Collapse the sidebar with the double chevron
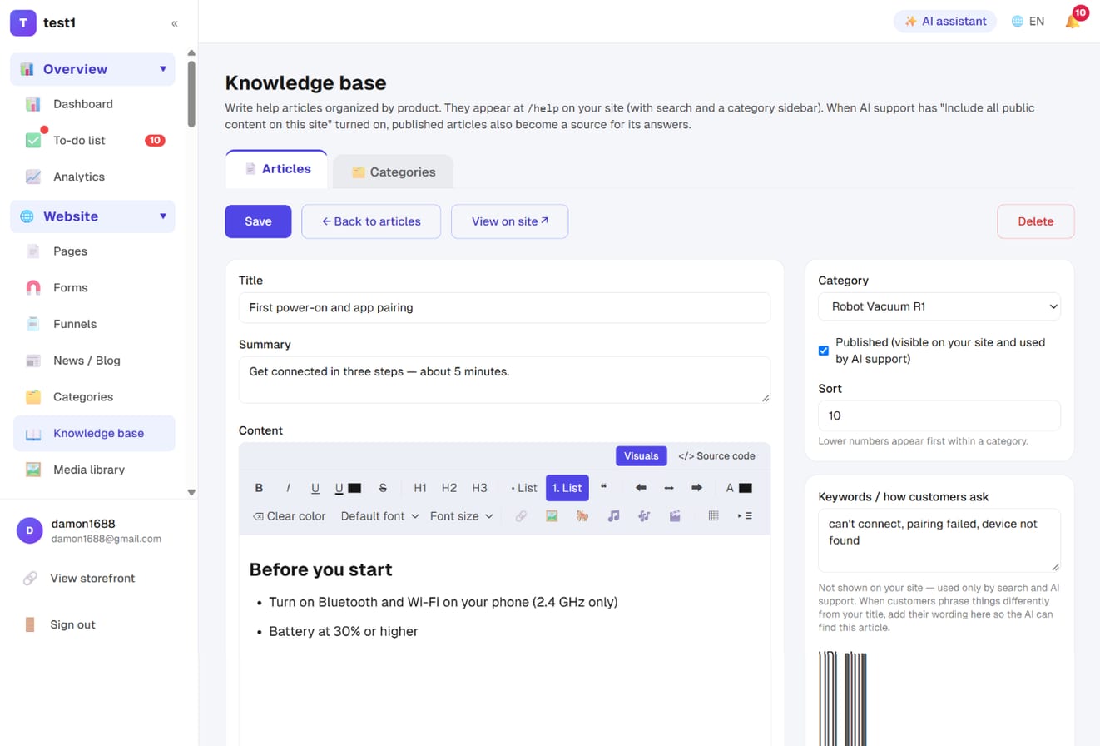The height and width of the screenshot is (746, 1100). [175, 23]
